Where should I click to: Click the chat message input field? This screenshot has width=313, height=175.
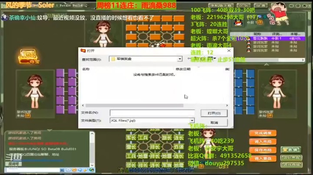[33, 170]
